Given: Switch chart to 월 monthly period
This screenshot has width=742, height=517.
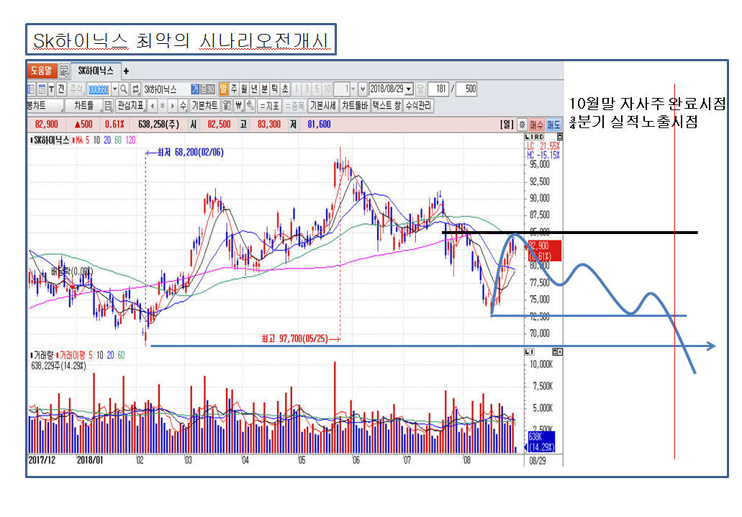Looking at the screenshot, I should [244, 89].
